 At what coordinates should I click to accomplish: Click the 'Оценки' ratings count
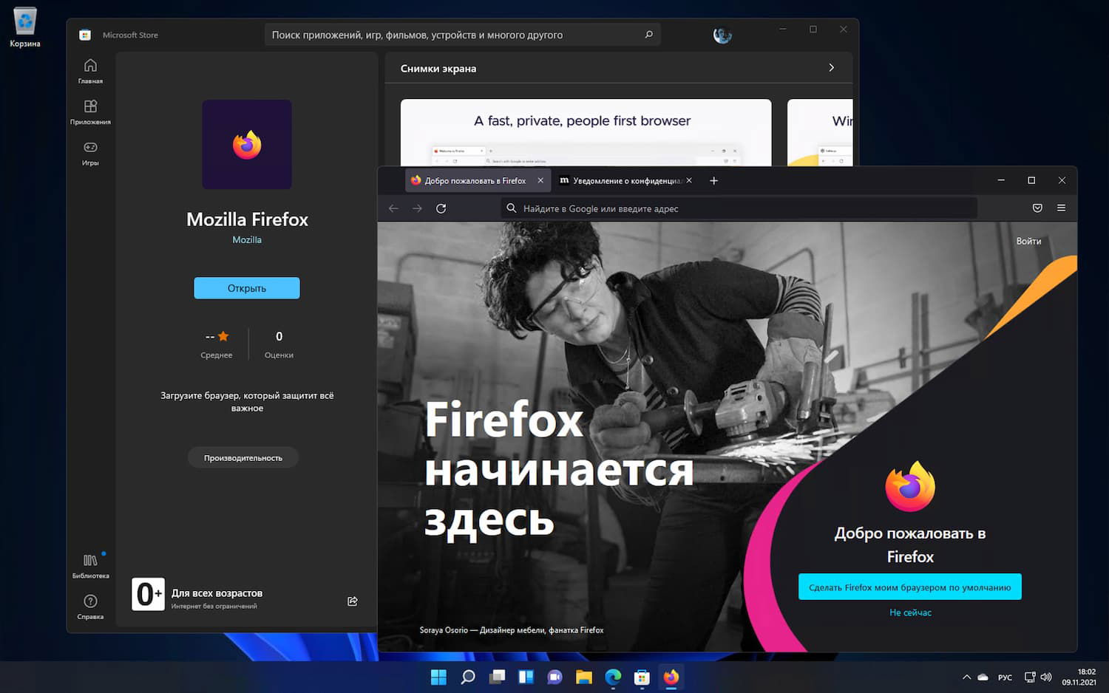click(279, 345)
